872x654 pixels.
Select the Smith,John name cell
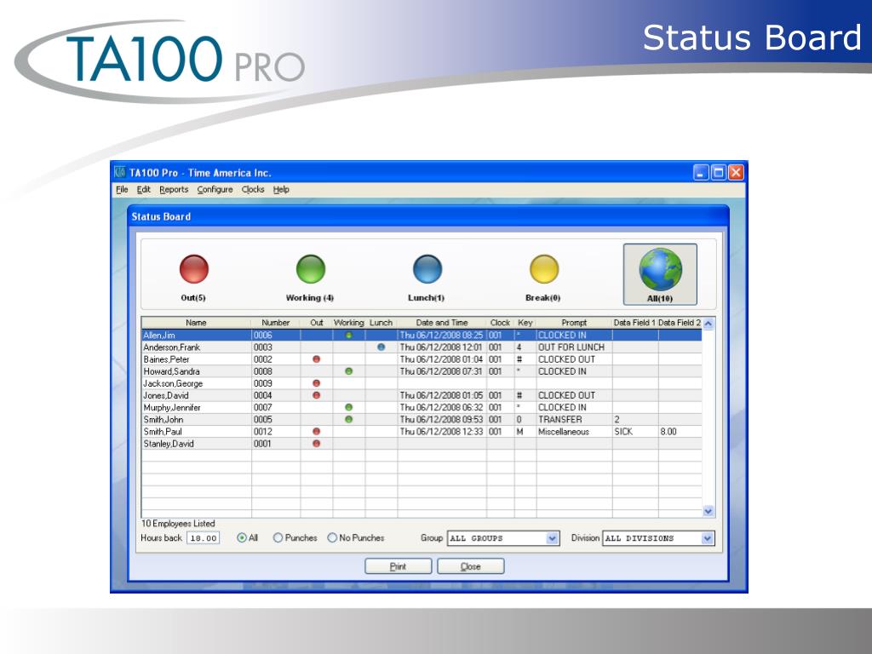coord(197,419)
